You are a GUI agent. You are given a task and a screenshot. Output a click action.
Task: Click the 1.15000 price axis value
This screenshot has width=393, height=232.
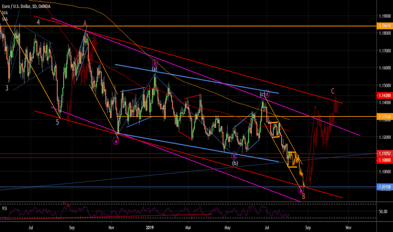coord(385,86)
